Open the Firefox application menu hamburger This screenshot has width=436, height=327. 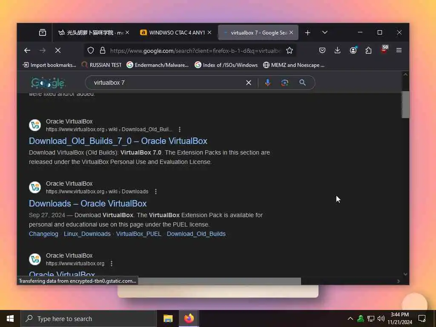point(399,50)
